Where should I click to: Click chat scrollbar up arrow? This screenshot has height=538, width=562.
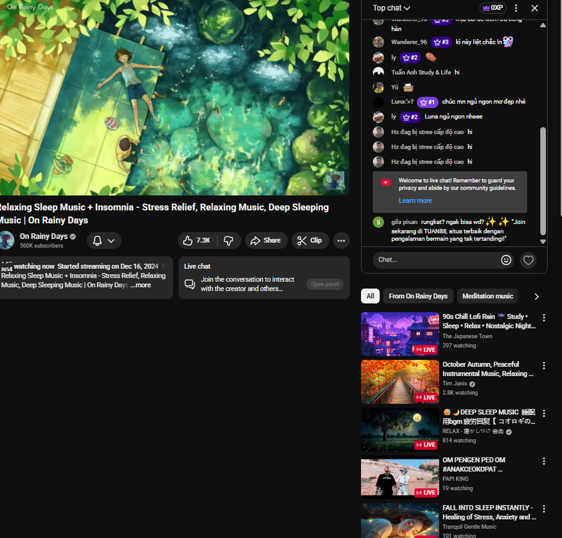pyautogui.click(x=543, y=25)
